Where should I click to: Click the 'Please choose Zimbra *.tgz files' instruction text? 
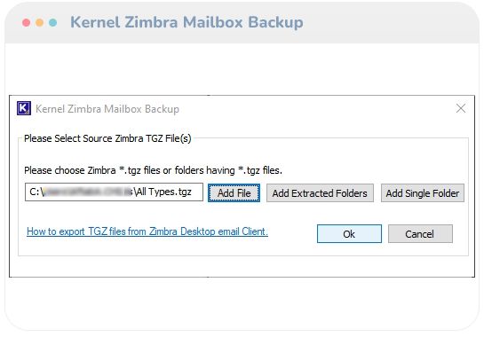(x=153, y=170)
